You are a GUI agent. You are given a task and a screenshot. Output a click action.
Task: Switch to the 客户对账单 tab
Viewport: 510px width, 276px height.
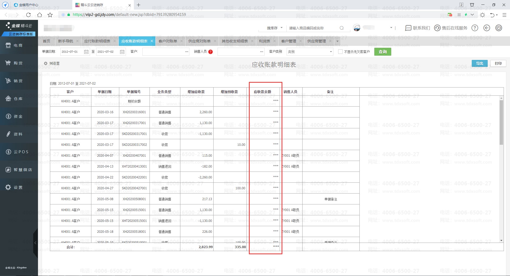[168, 41]
